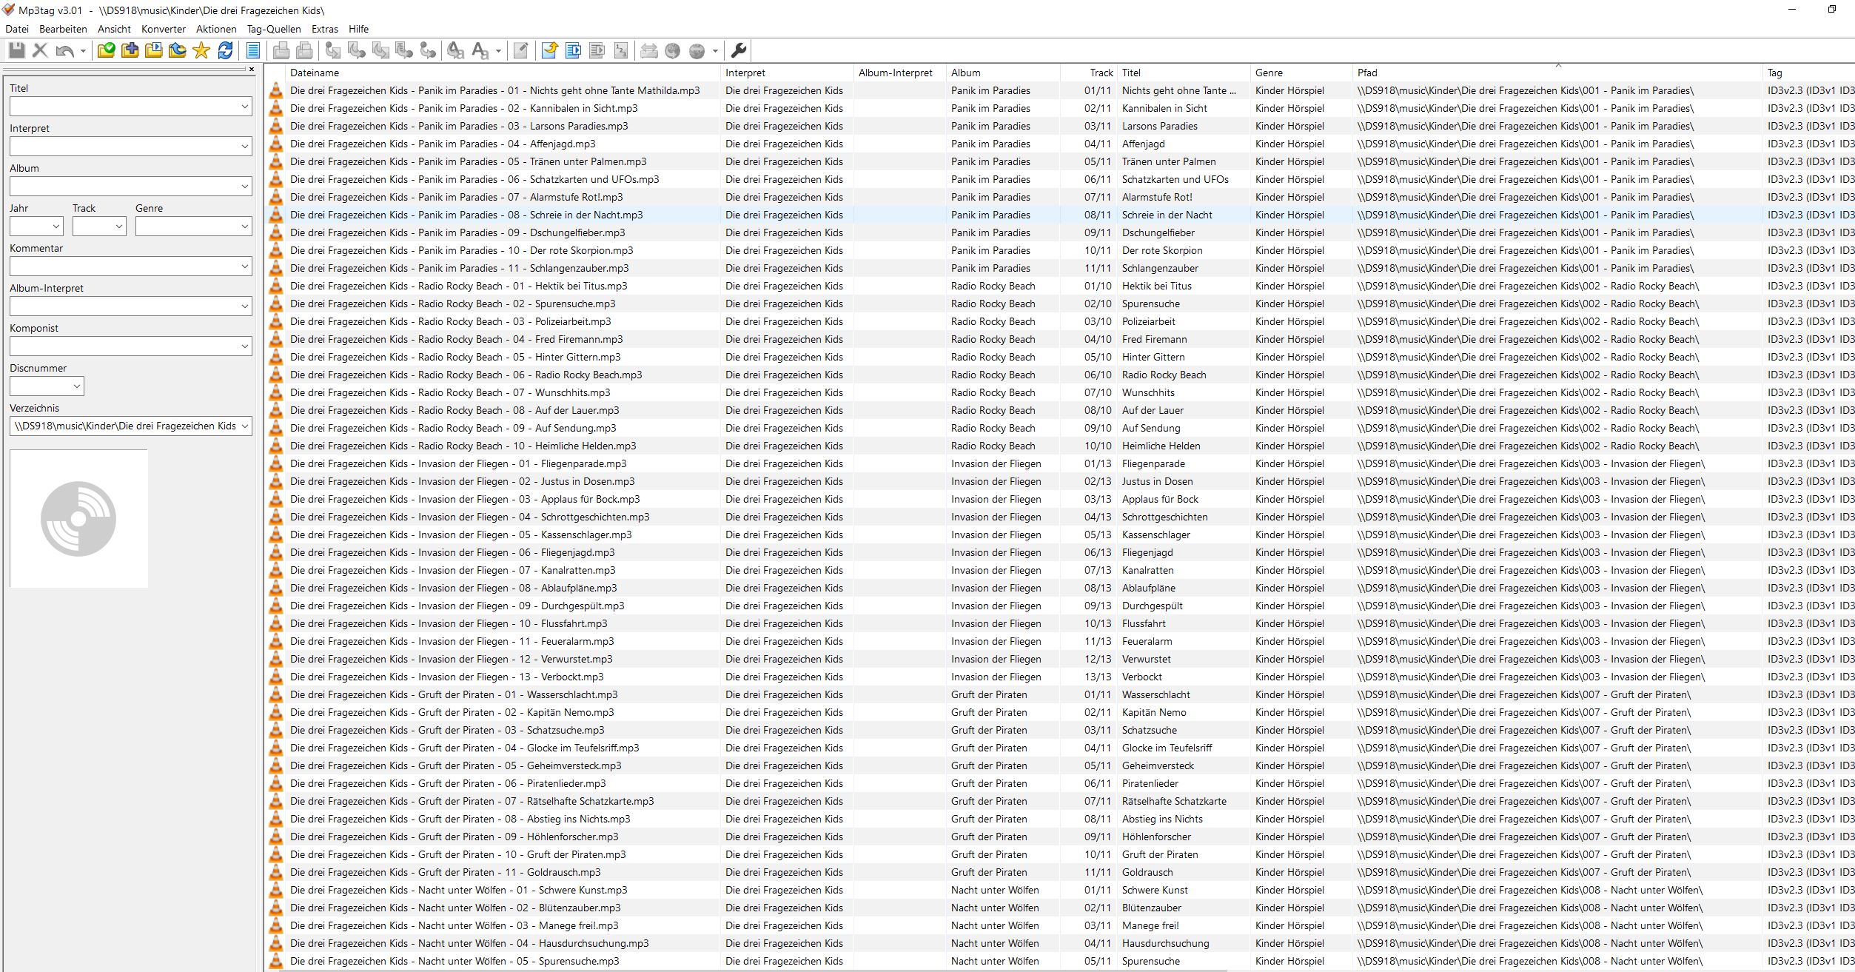
Task: Sort by the Album column header
Action: pyautogui.click(x=965, y=73)
